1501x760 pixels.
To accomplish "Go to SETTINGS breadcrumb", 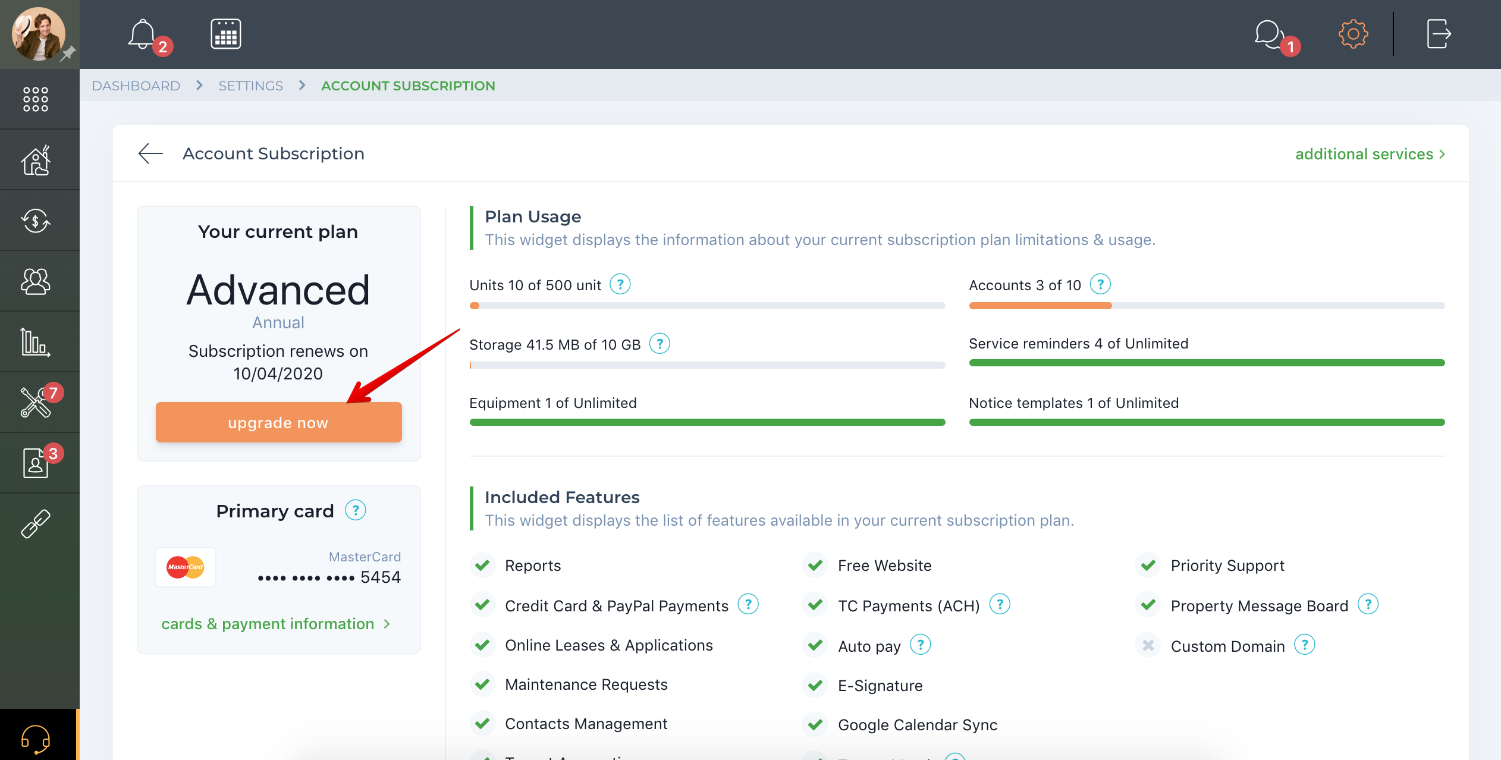I will [251, 86].
